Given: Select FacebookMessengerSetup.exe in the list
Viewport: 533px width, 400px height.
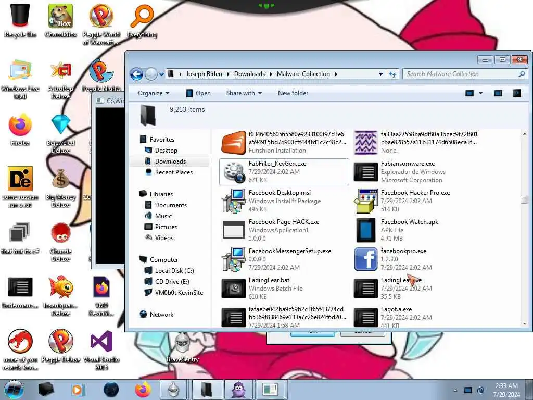Looking at the screenshot, I should click(284, 259).
